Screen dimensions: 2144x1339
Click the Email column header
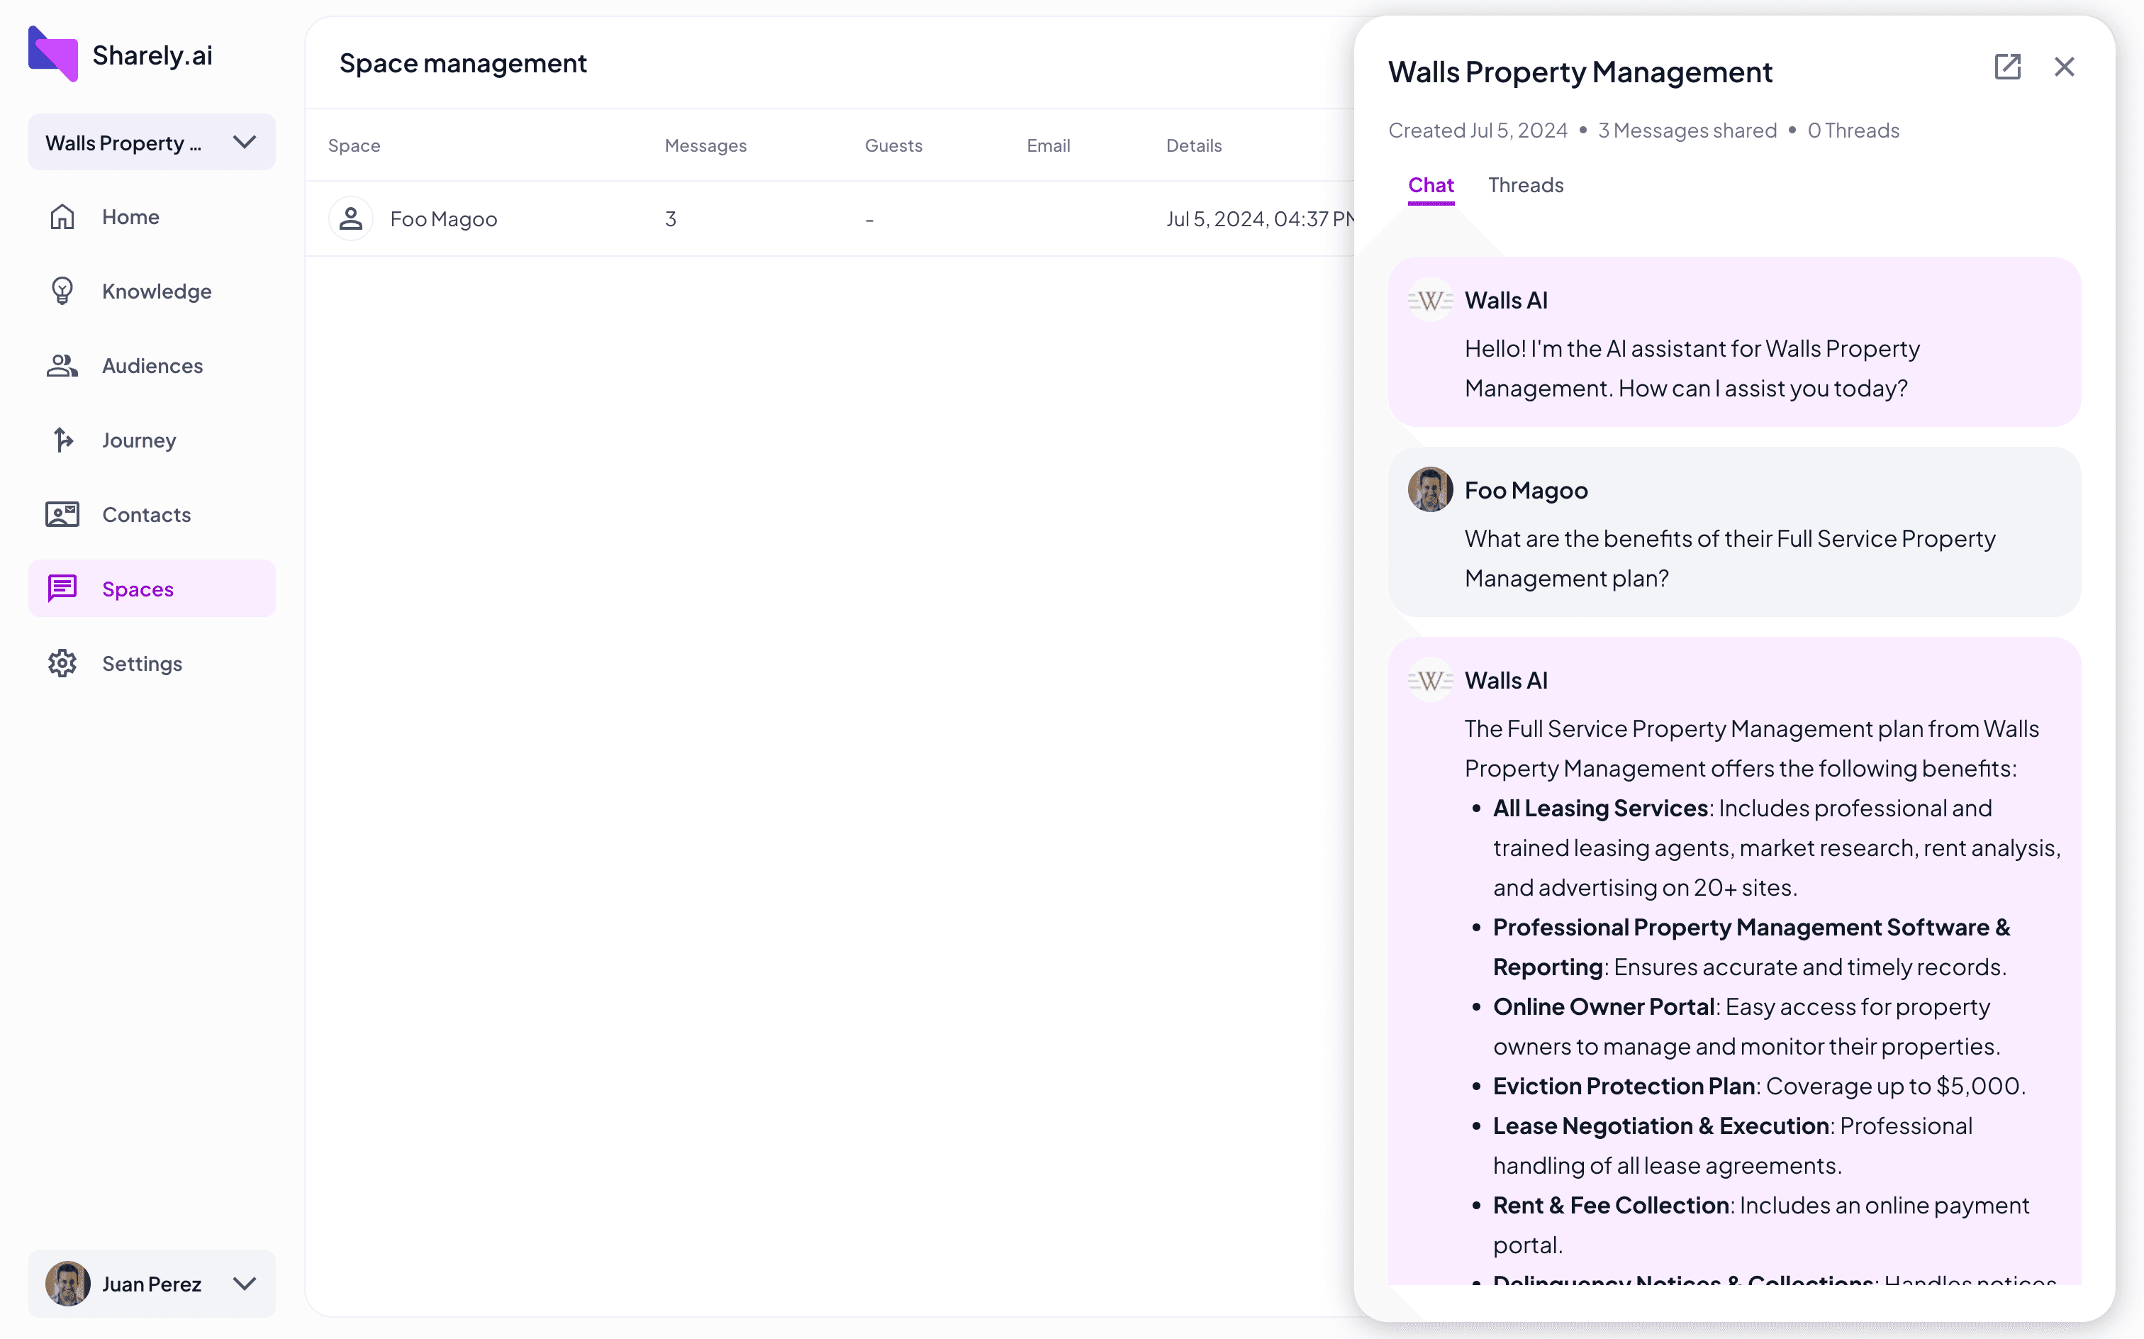(1048, 145)
